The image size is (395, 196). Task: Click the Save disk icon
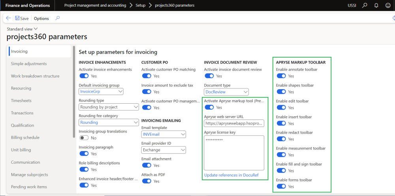(17, 18)
